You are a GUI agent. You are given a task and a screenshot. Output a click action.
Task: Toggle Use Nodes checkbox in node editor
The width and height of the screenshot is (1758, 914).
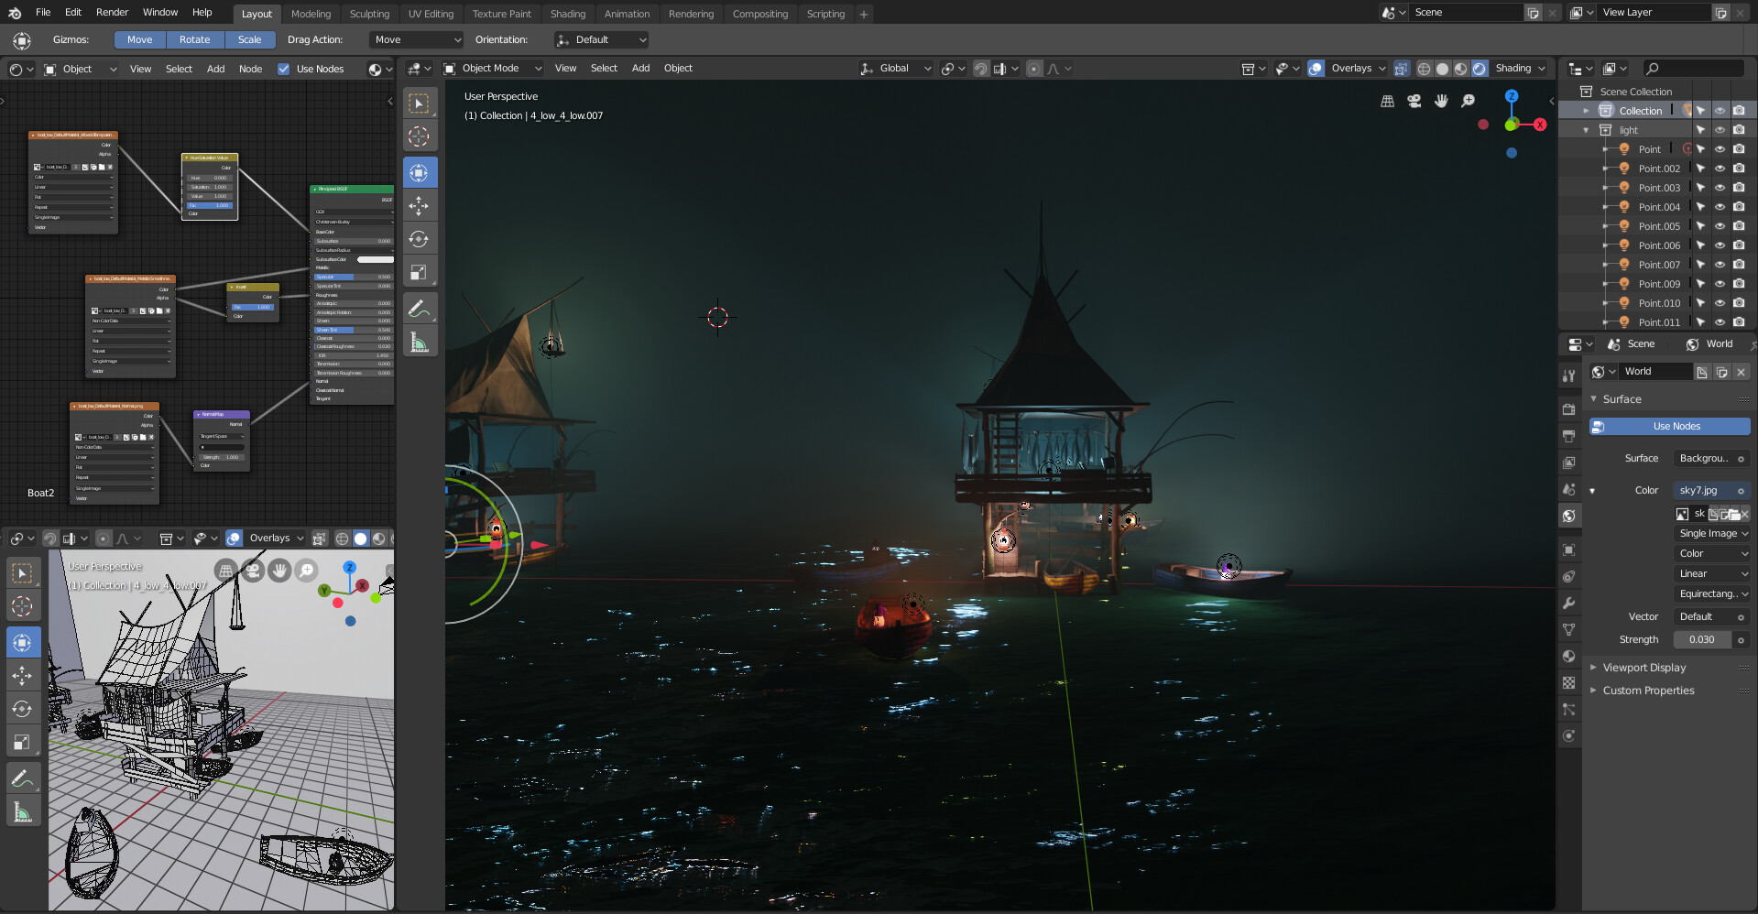point(283,69)
